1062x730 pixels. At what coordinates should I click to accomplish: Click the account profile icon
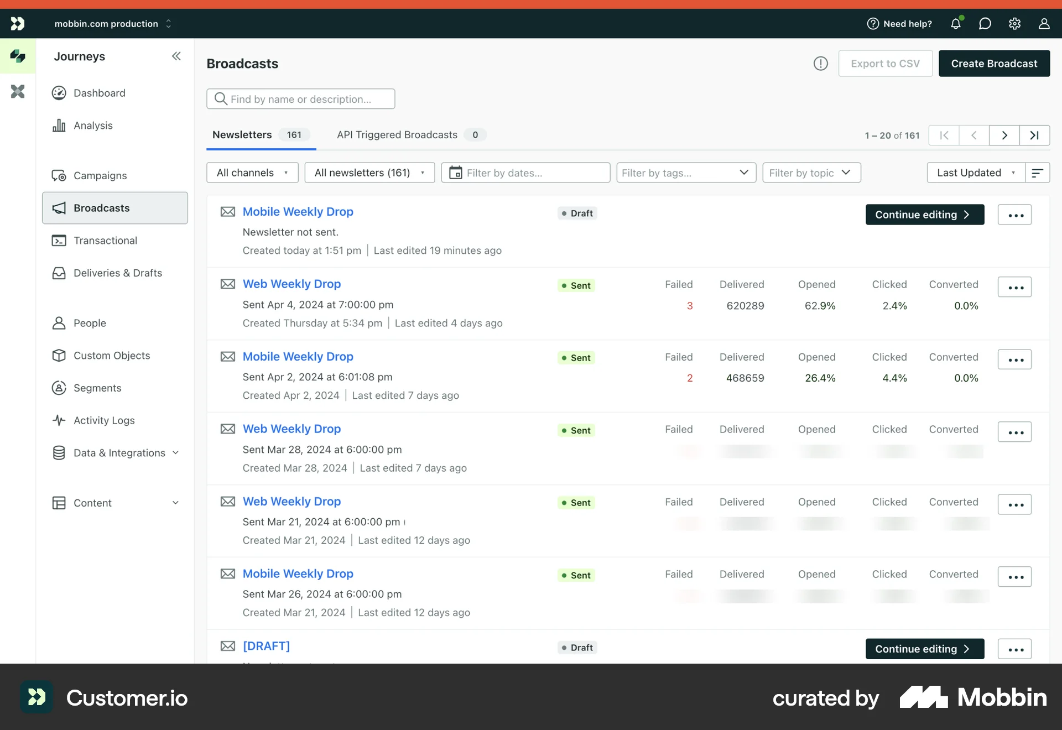[x=1044, y=24]
